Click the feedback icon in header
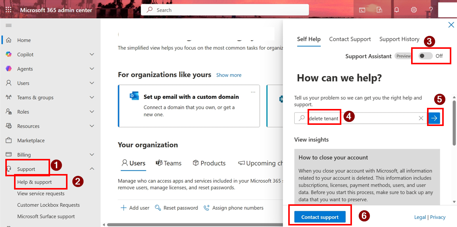 coord(379,10)
